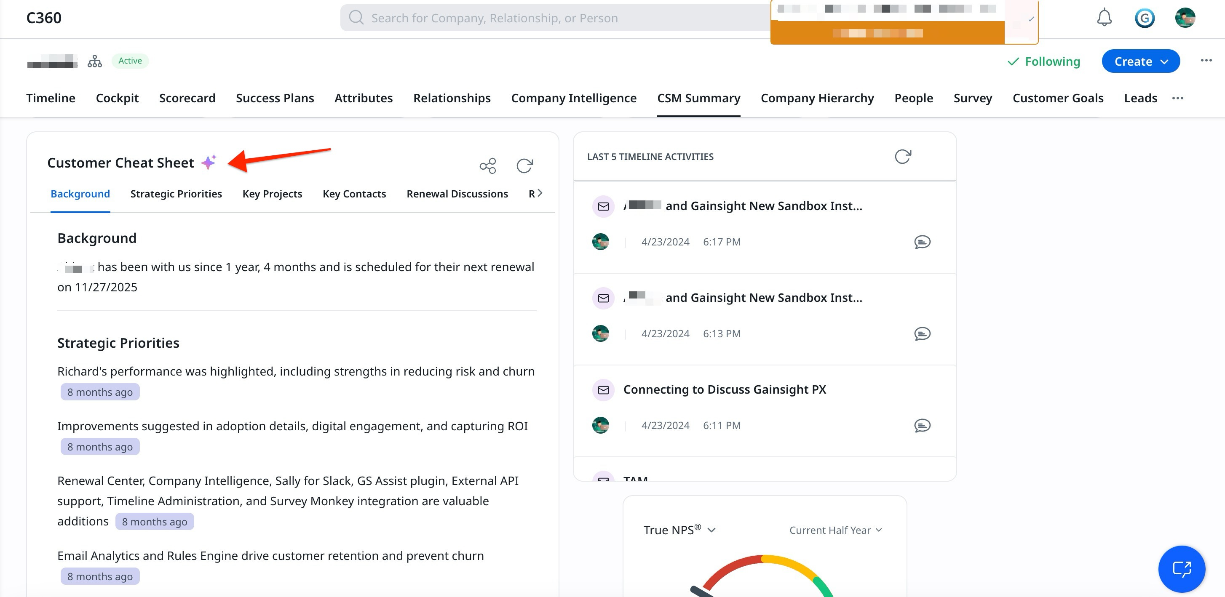The width and height of the screenshot is (1225, 597).
Task: Click the notifications bell icon
Action: (x=1104, y=18)
